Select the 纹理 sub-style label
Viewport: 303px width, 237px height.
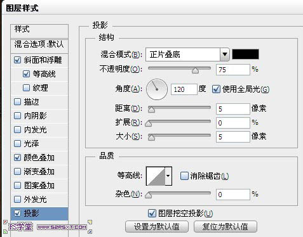[x=40, y=88]
